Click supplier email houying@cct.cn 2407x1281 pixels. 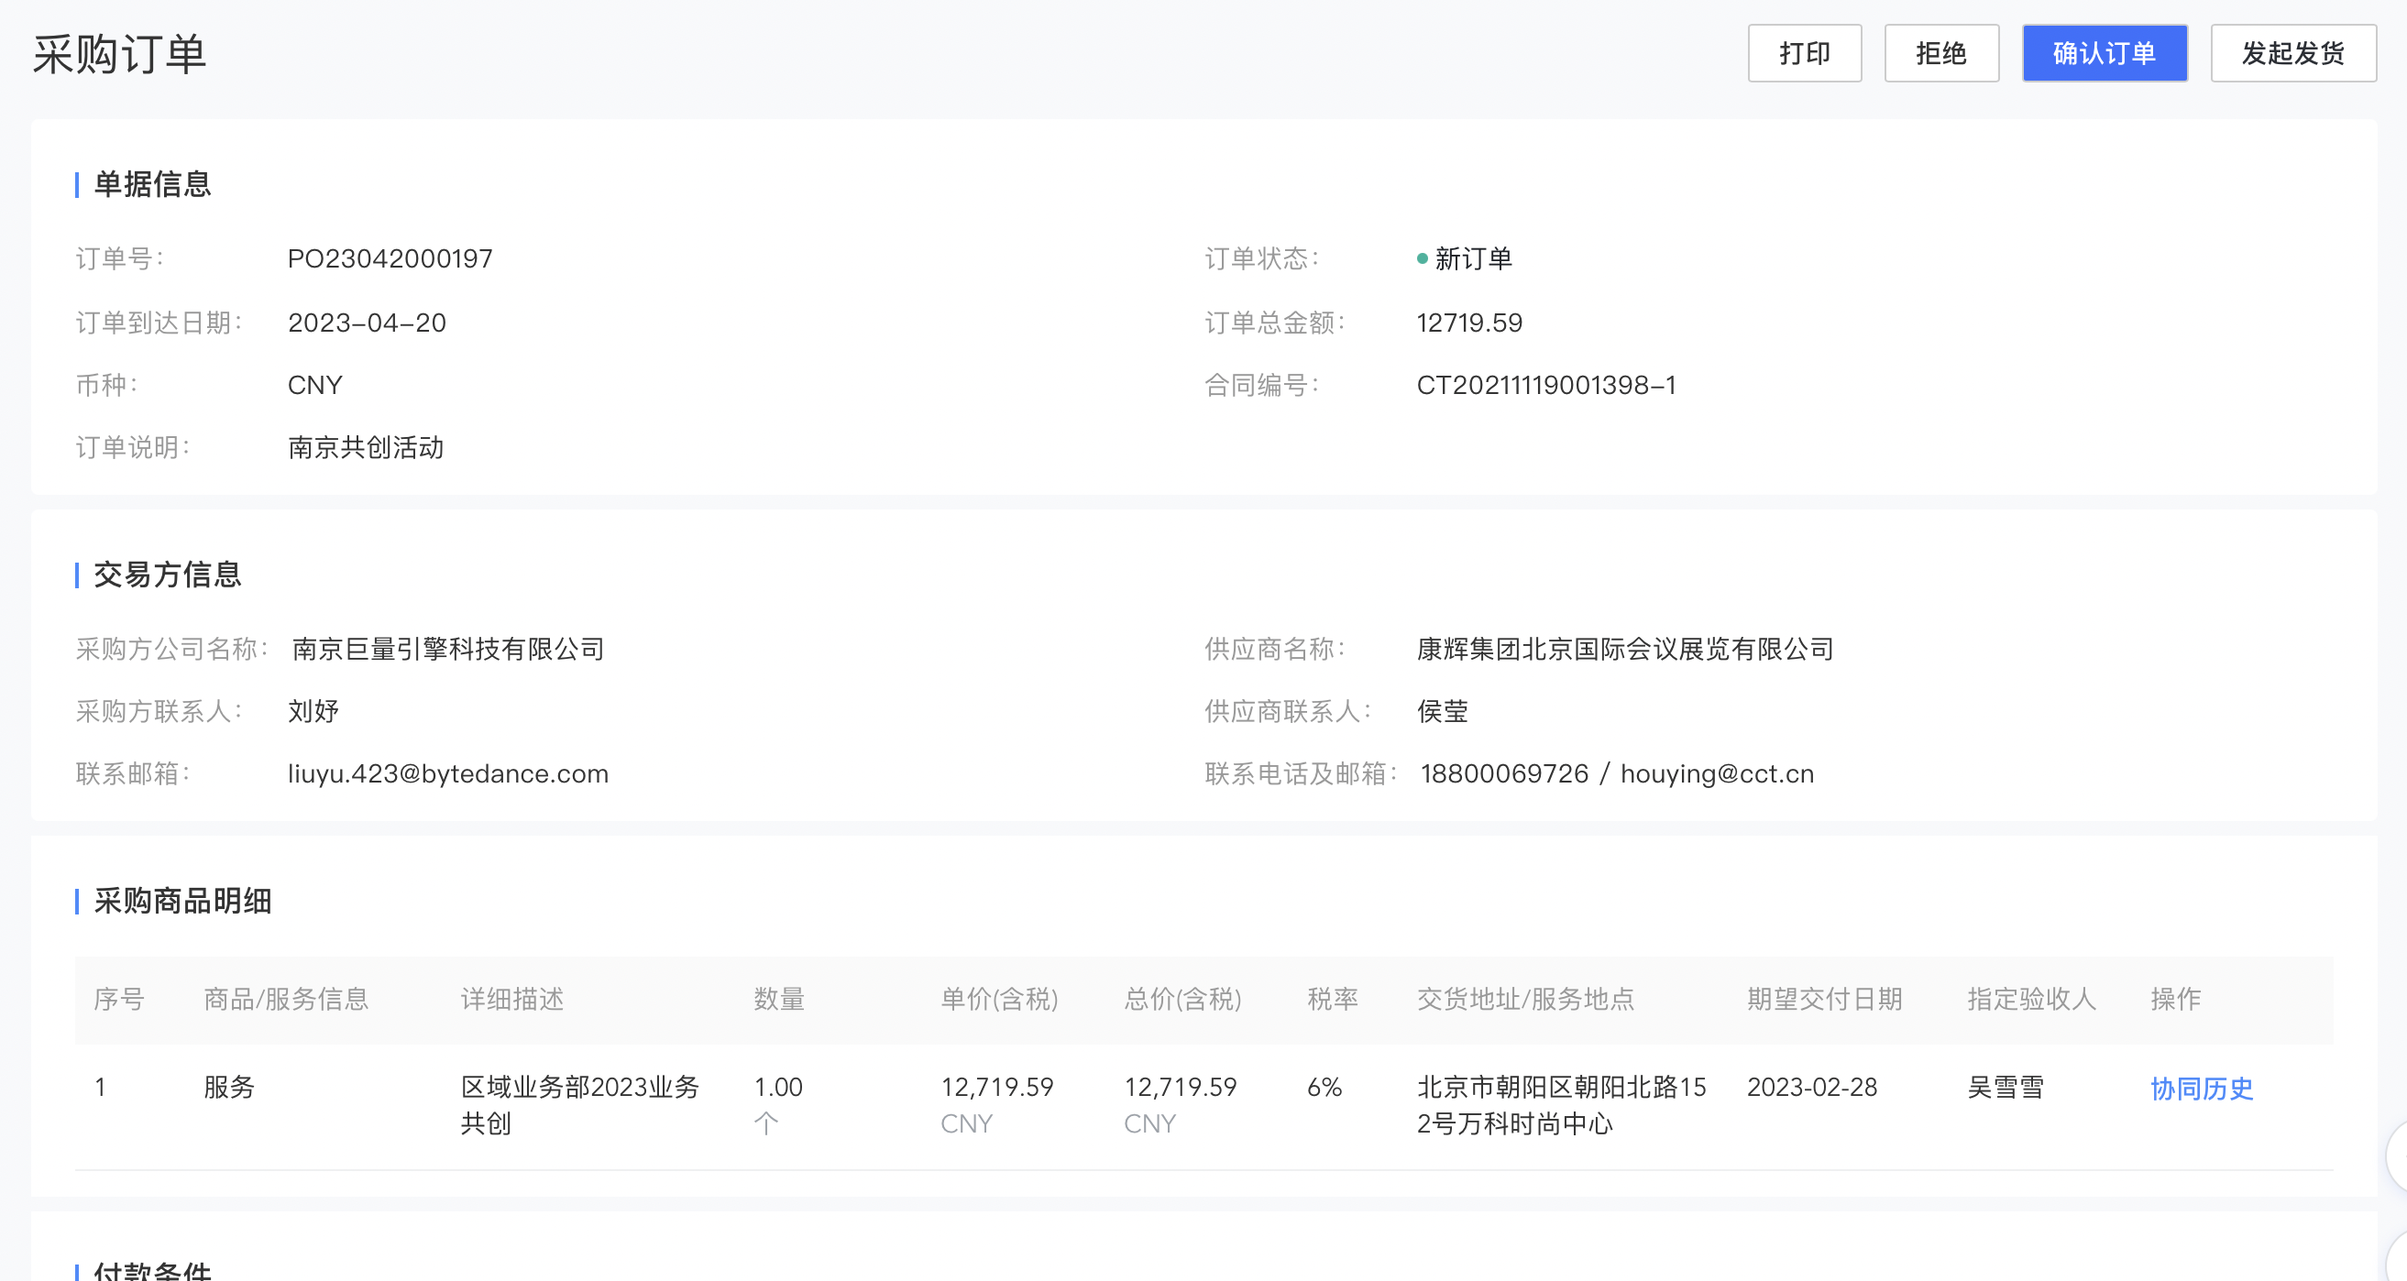(x=1717, y=773)
